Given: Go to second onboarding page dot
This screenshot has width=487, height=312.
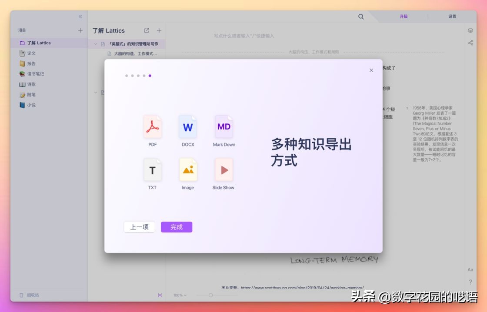Looking at the screenshot, I should click(132, 76).
